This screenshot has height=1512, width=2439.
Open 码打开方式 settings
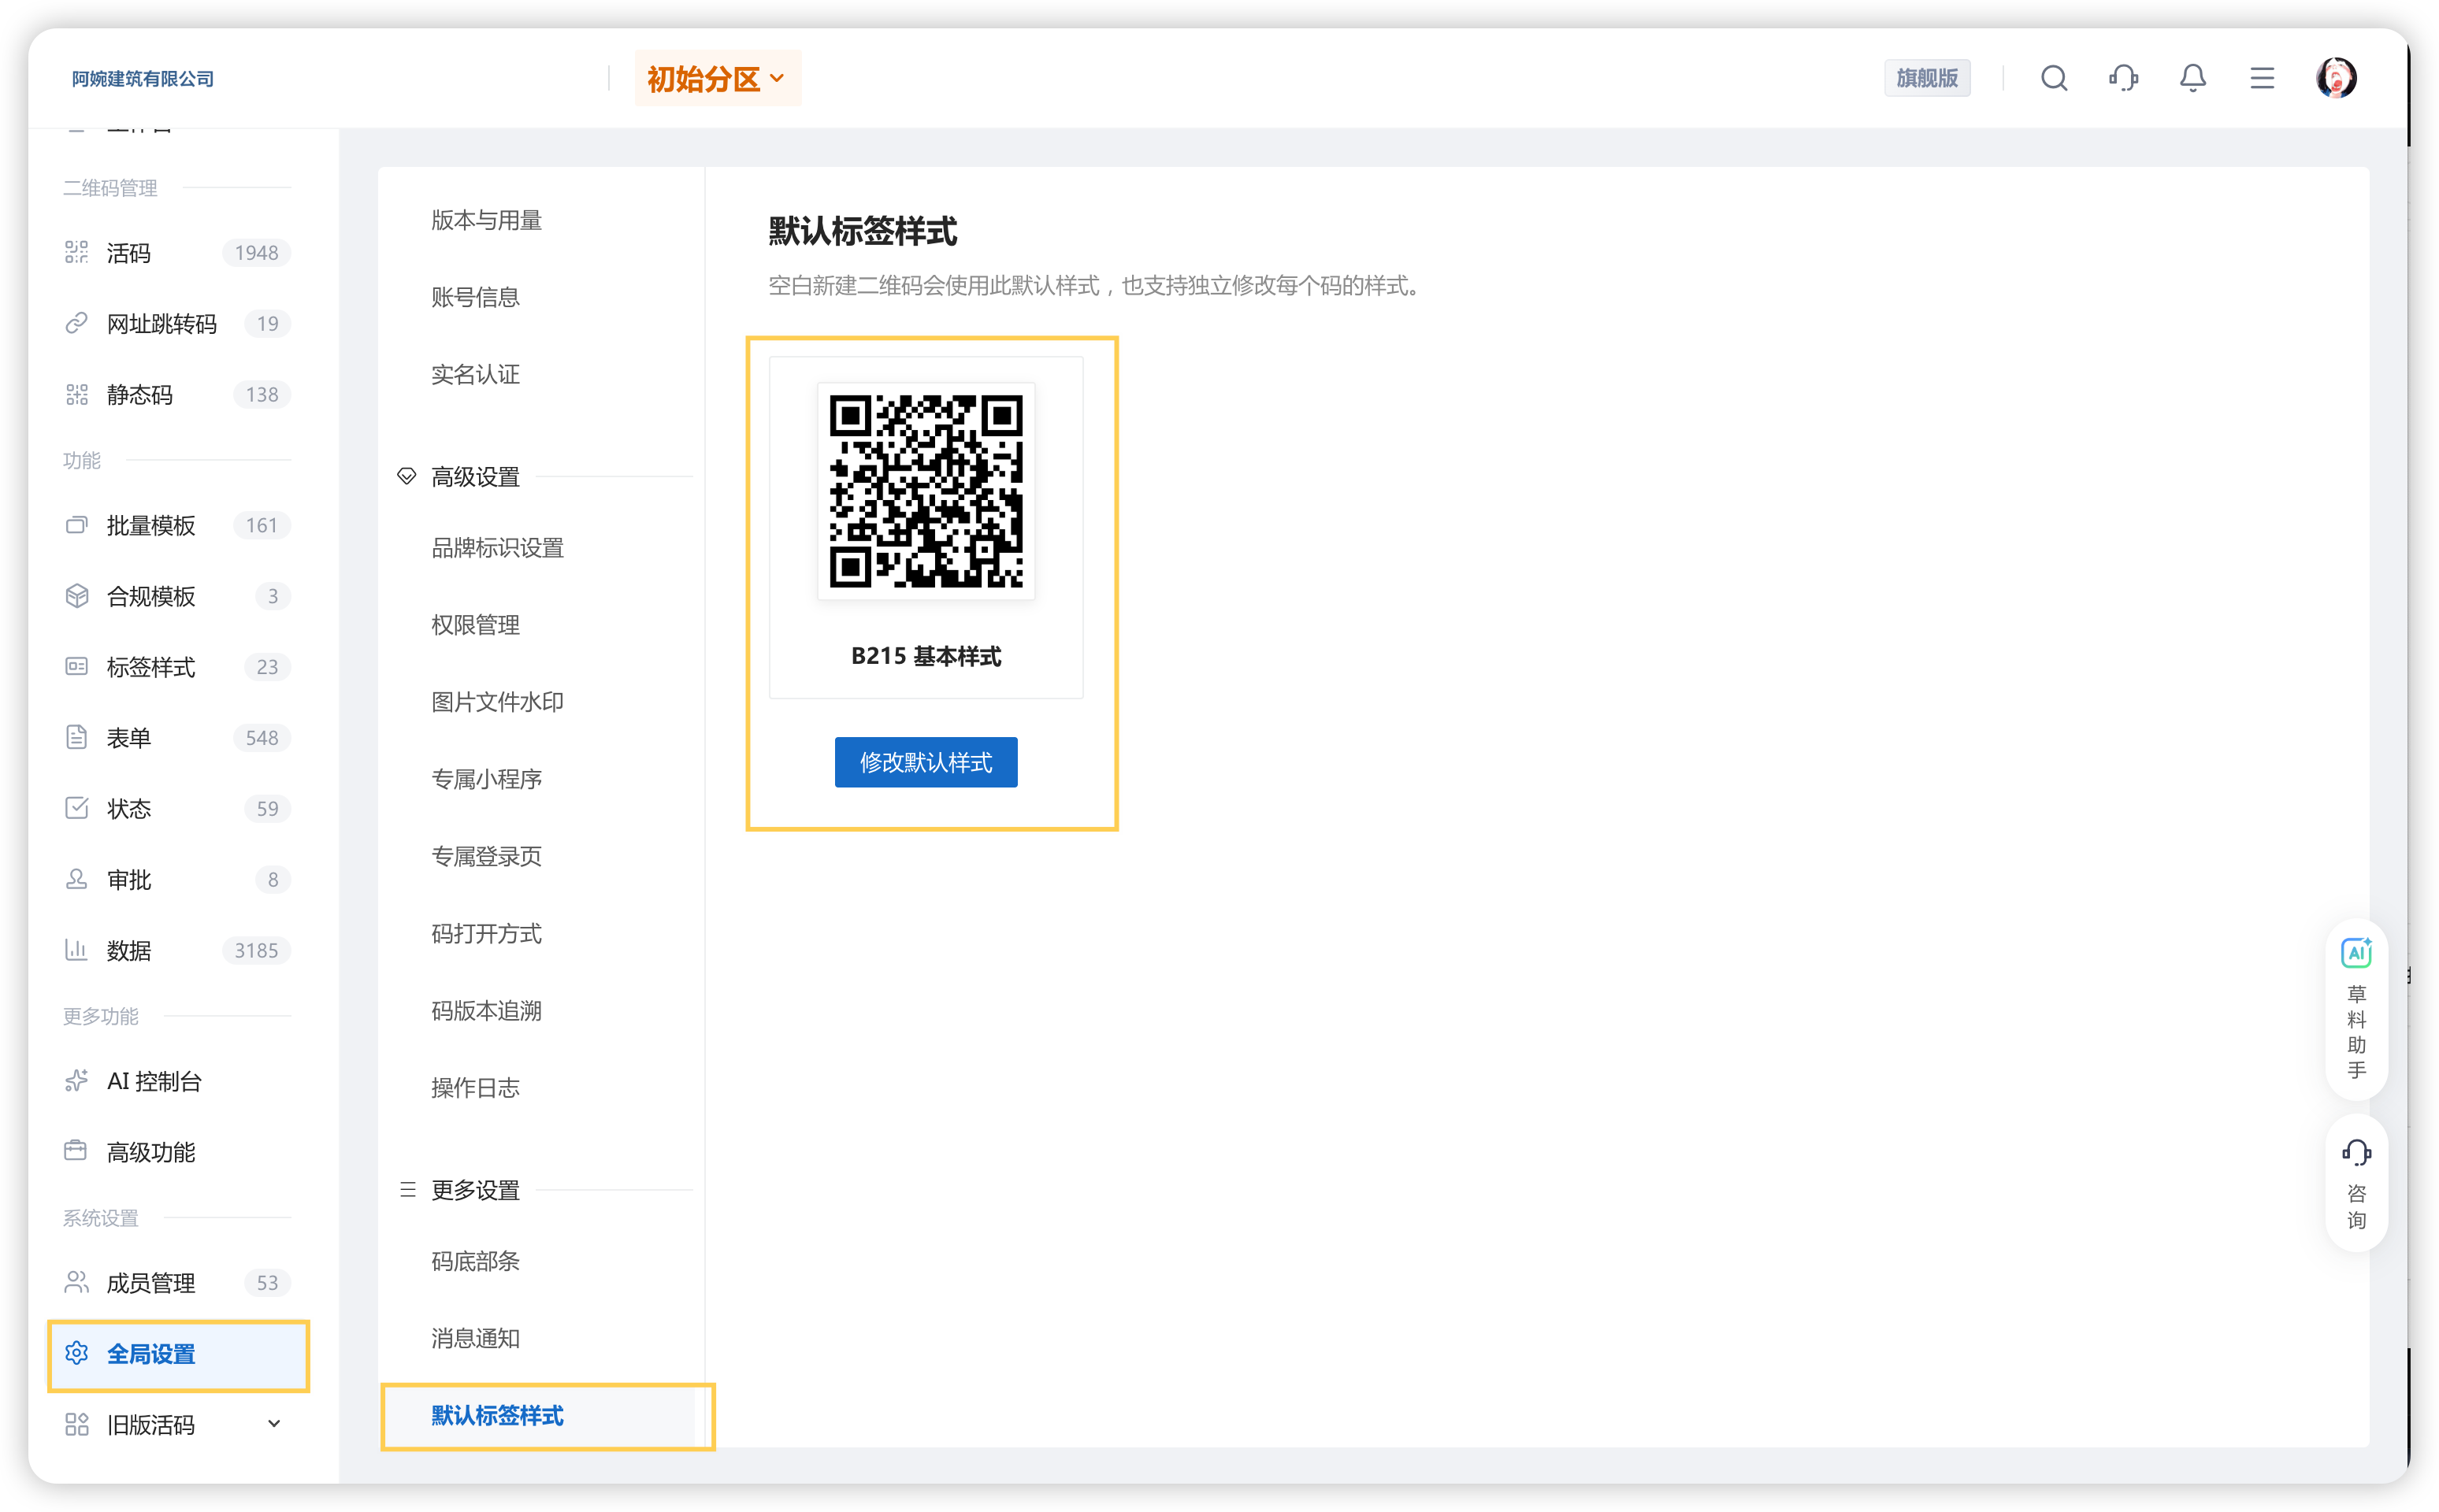pyautogui.click(x=486, y=933)
